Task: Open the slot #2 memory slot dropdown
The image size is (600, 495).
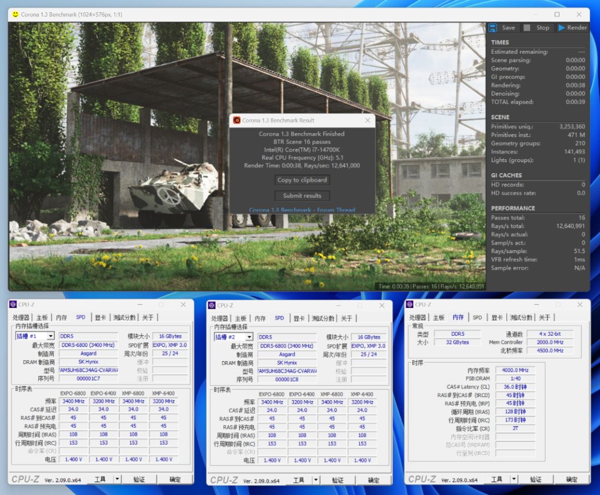Action: (x=249, y=337)
